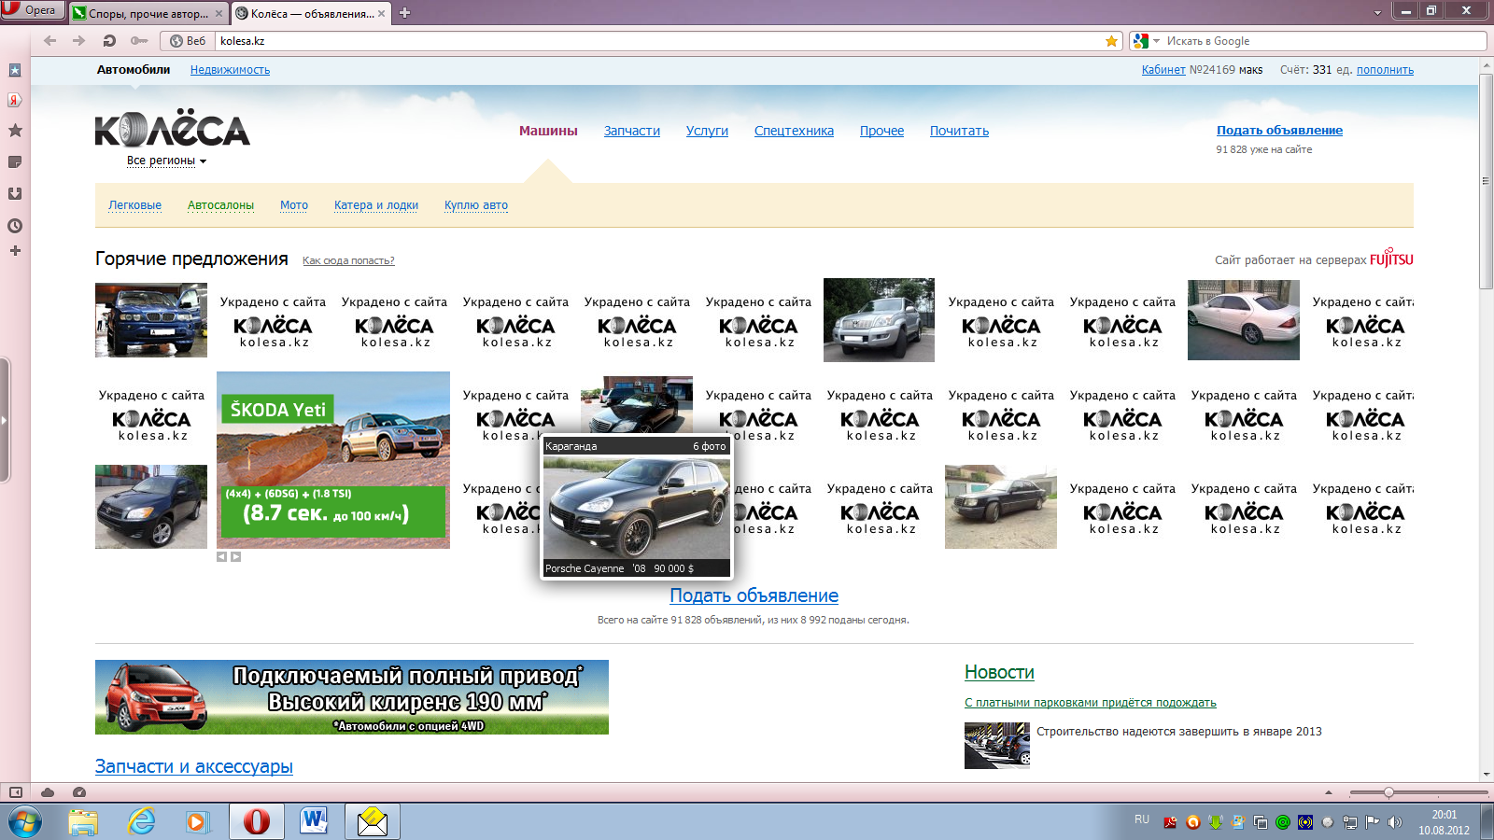Screen dimensions: 1494x840
Task: Open the dark Mercedes sedan thumbnail
Action: (x=1001, y=507)
